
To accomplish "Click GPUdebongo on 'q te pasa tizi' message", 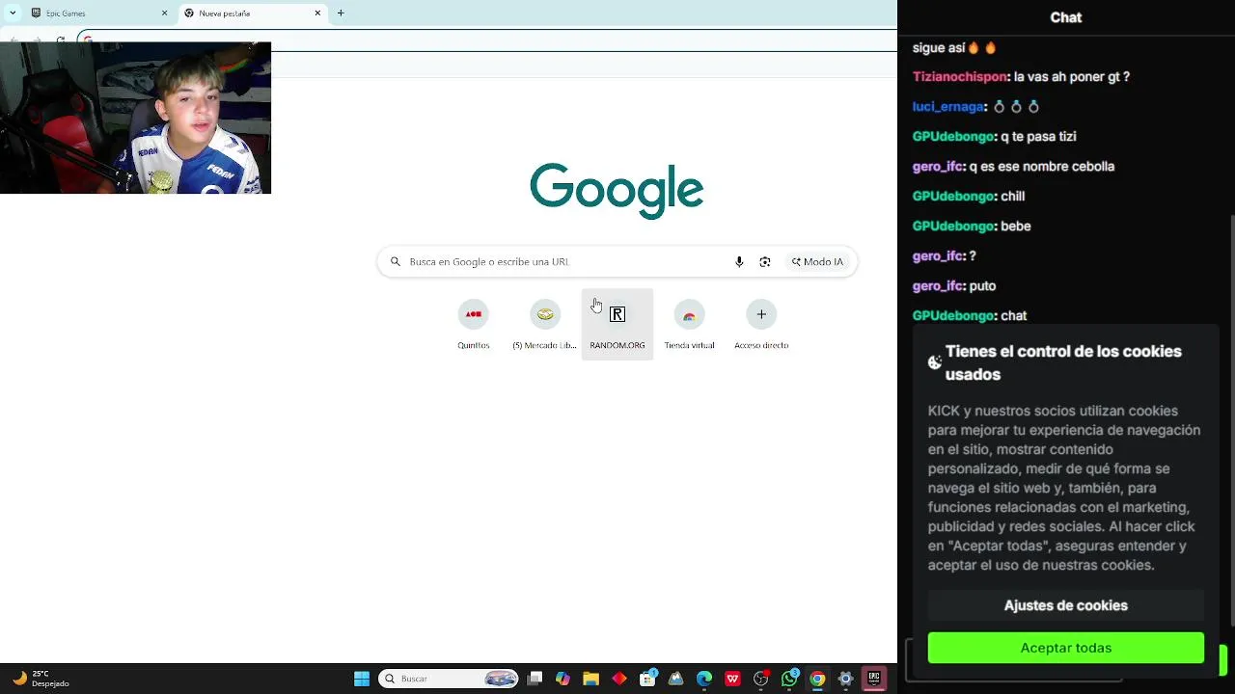I will 953,137.
